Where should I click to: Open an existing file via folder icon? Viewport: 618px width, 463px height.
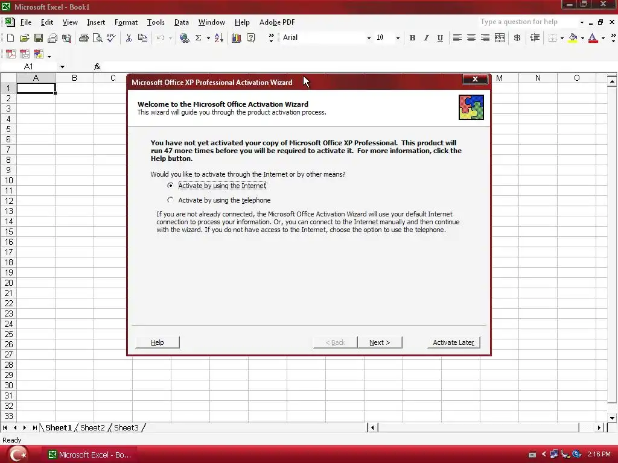[24, 38]
